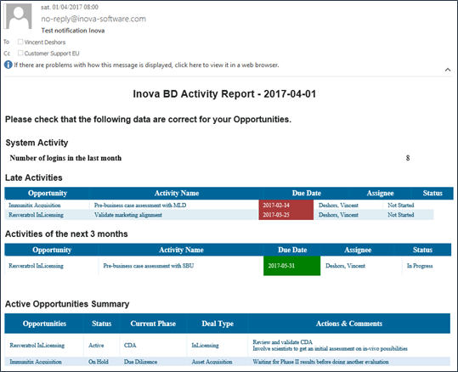The width and height of the screenshot is (458, 372).
Task: Click the Inova BD Activity Report title
Action: pos(224,94)
